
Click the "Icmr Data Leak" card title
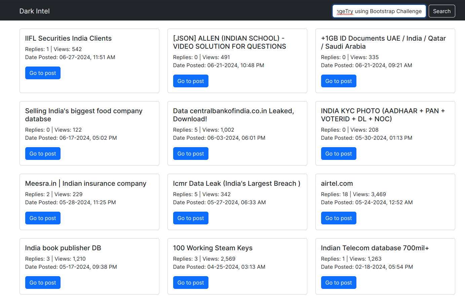[237, 183]
